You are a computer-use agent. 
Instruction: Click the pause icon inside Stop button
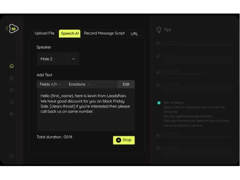(119, 140)
